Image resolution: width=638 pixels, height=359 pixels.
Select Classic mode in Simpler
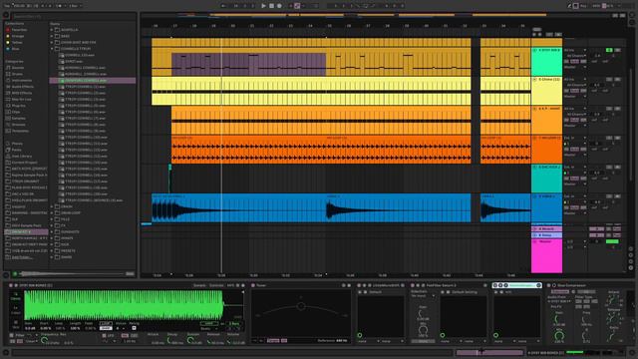click(16, 296)
